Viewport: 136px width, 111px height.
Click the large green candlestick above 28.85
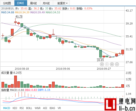(101, 54)
